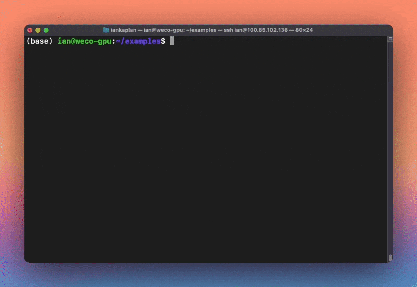Click the 'ian@weco-gpu' prompt text
Viewport: 417px width, 287px height.
(x=84, y=41)
